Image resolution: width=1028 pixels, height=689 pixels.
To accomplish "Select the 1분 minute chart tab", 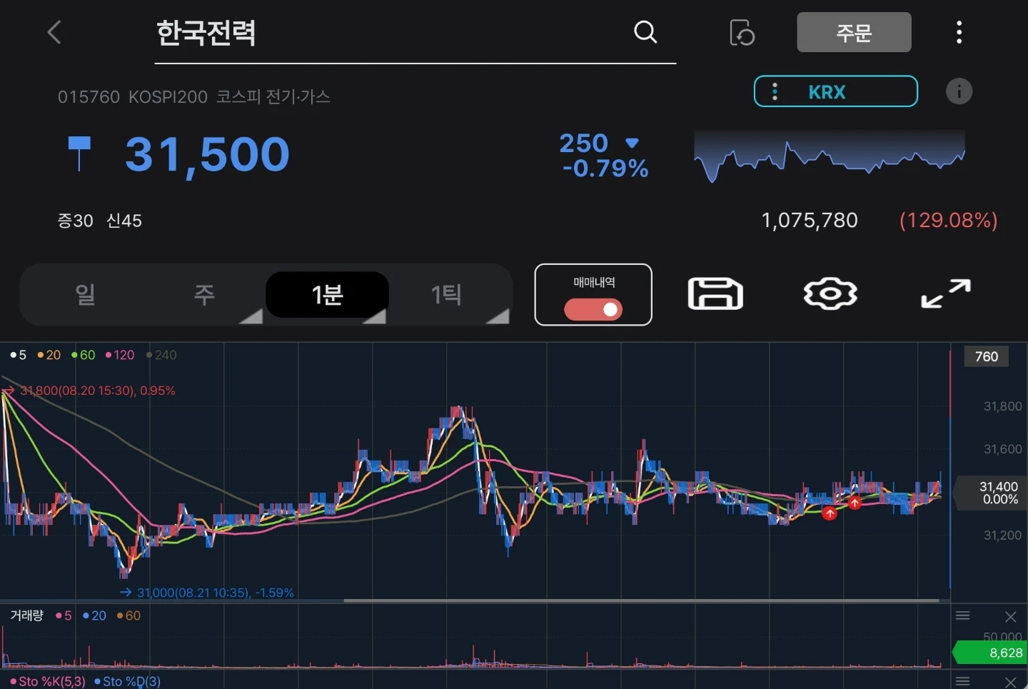I will click(327, 294).
